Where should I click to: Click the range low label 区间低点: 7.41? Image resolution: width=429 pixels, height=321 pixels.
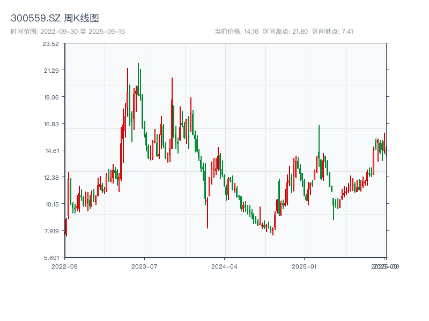[332, 32]
